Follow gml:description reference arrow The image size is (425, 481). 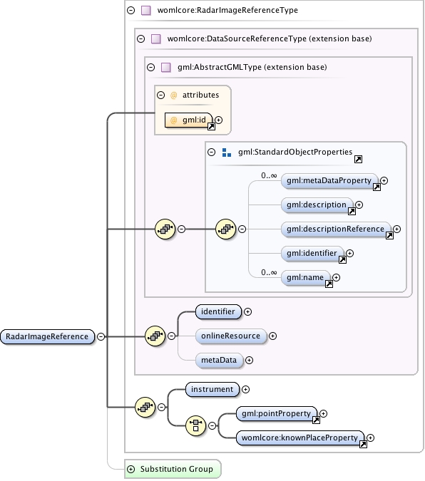click(x=352, y=212)
